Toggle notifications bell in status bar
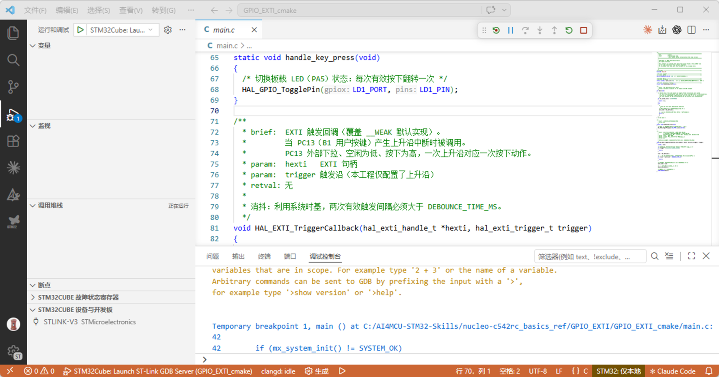Screen dimensions: 719x377 (709, 371)
